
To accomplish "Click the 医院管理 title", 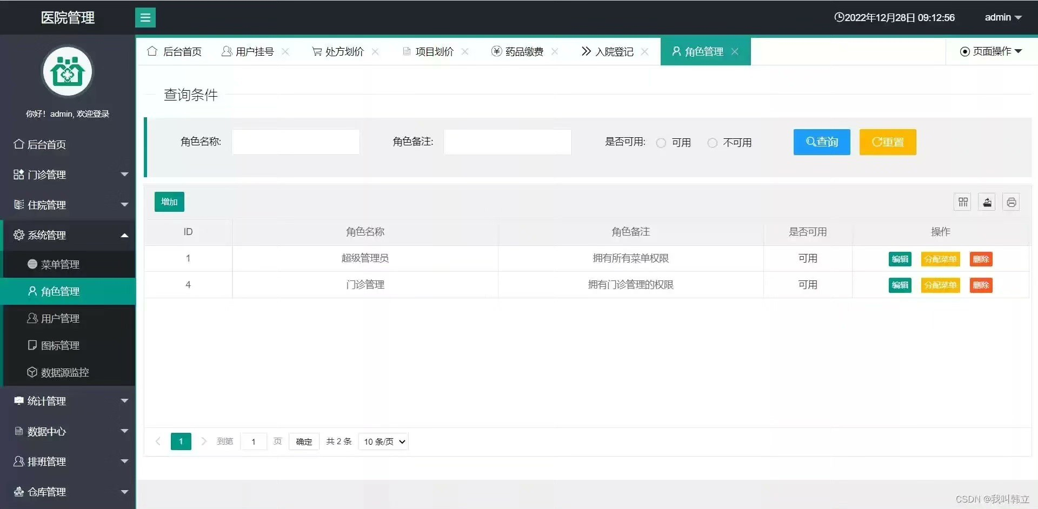I will [68, 18].
